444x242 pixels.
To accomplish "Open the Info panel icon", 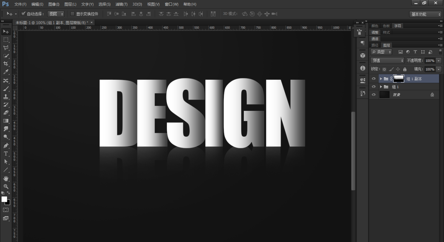I will (x=363, y=68).
